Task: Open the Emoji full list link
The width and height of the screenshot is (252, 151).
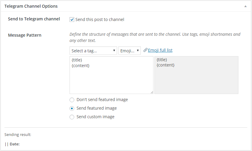Action: point(160,50)
